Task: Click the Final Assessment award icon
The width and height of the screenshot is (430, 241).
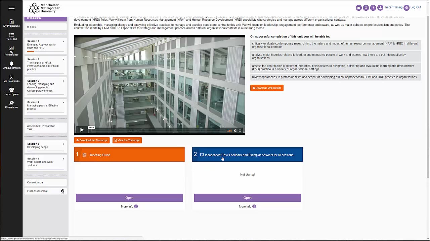Action: coord(62,191)
